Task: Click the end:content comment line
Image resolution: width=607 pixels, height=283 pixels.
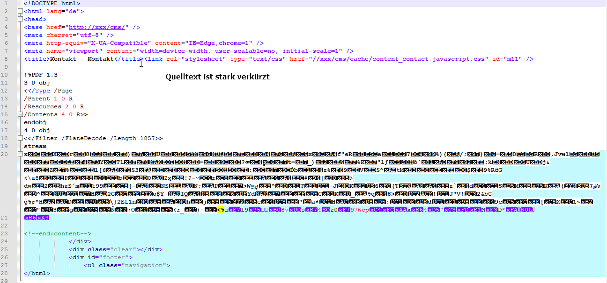Action: (x=57, y=233)
